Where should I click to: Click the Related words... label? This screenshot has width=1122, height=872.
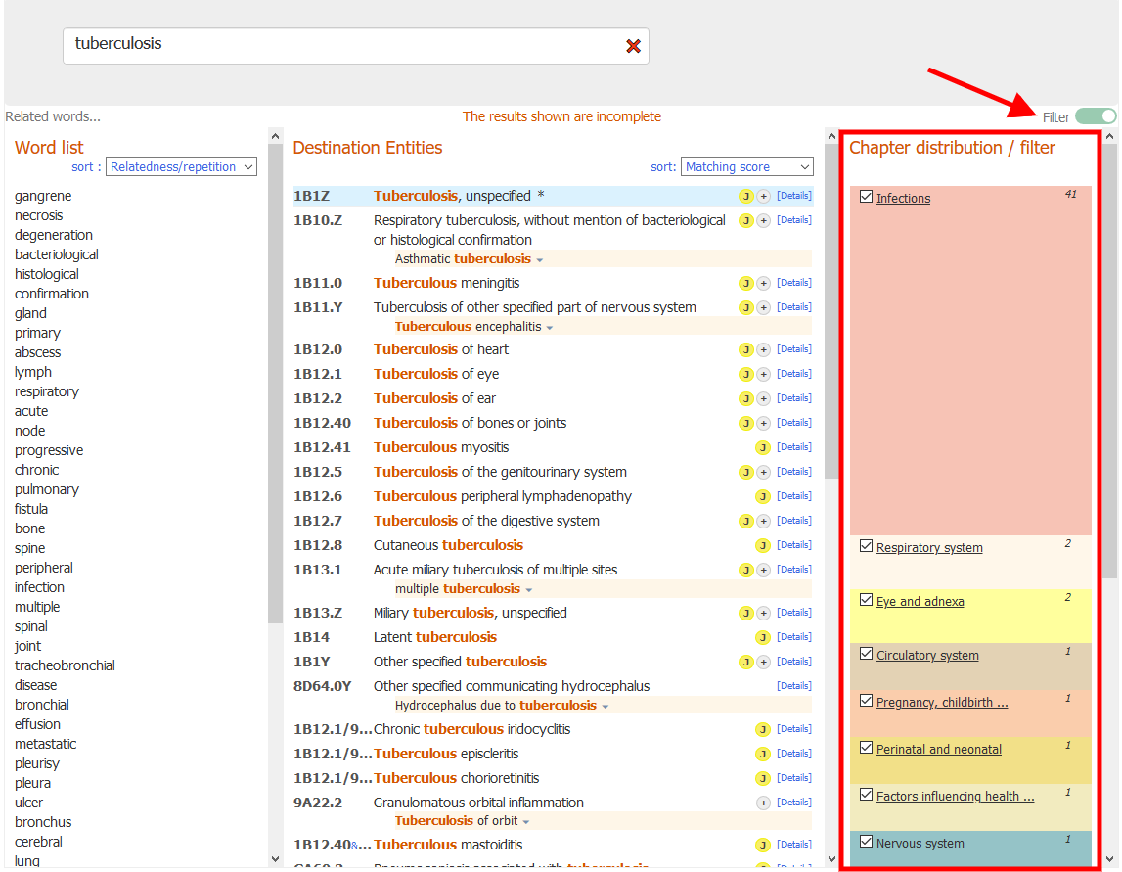53,116
